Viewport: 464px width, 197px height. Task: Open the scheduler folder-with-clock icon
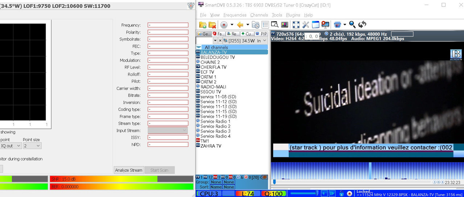(256, 25)
